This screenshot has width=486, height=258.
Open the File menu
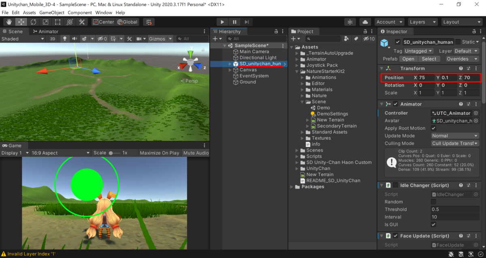[x=5, y=13]
